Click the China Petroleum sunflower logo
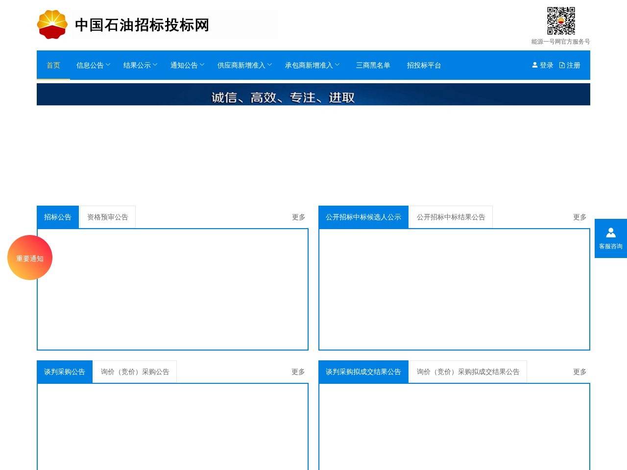The image size is (627, 470). coord(52,24)
